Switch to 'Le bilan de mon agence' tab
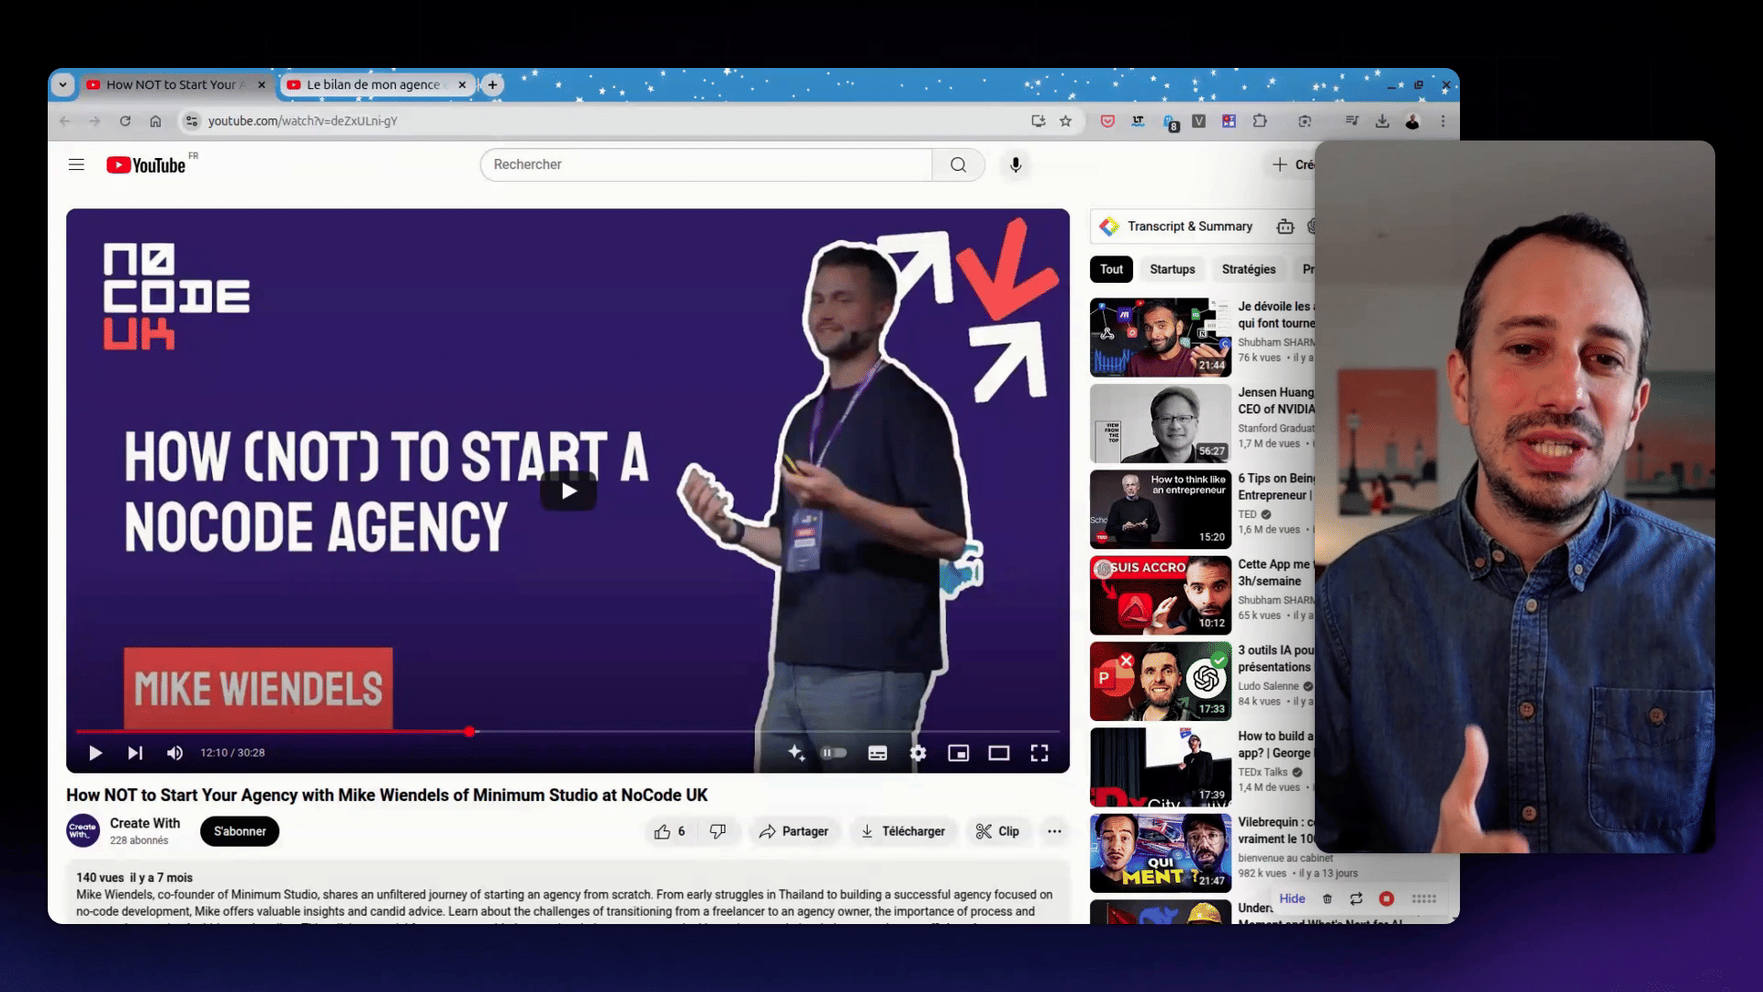Image resolution: width=1763 pixels, height=992 pixels. pos(374,85)
